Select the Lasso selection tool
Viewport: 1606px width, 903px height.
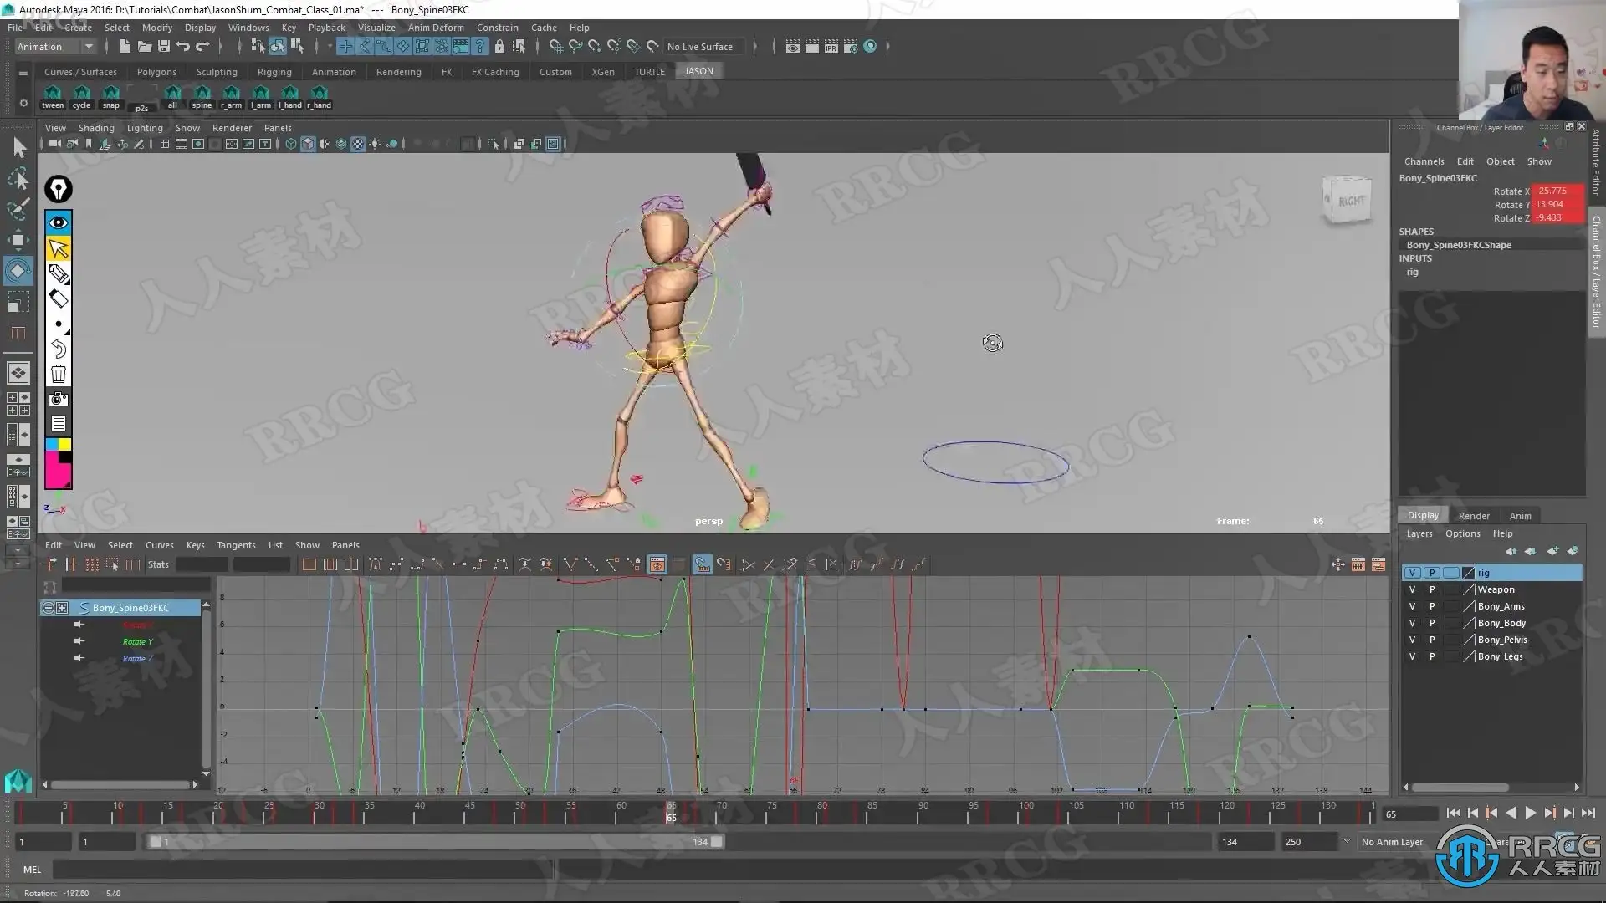tap(18, 179)
